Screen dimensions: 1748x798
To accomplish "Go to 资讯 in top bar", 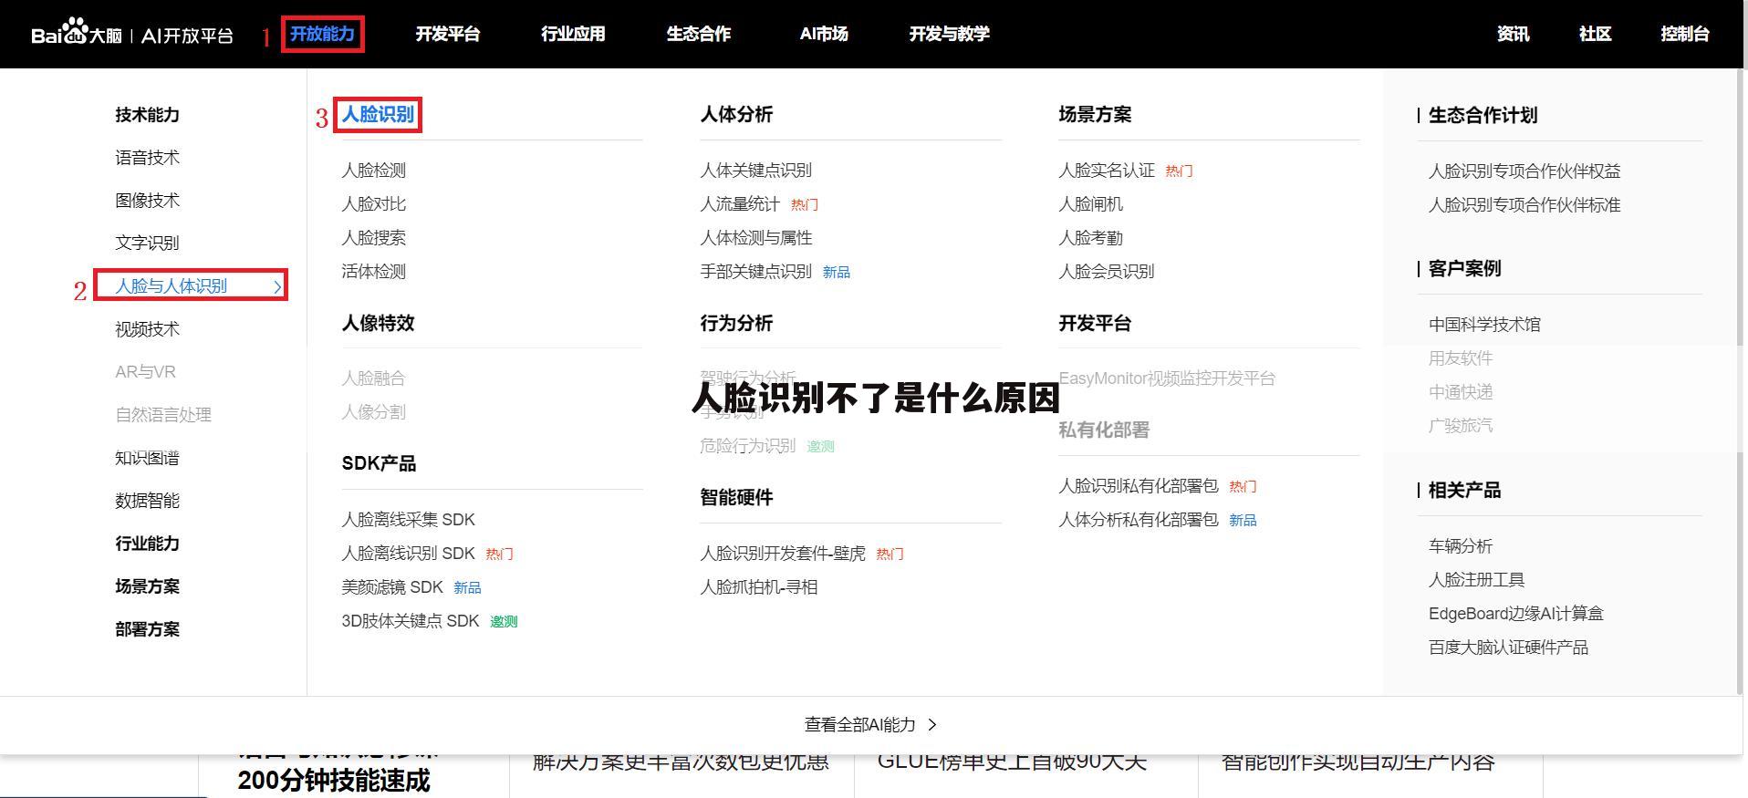I will click(1514, 34).
